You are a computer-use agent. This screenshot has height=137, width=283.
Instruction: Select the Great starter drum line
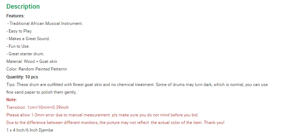25,54
